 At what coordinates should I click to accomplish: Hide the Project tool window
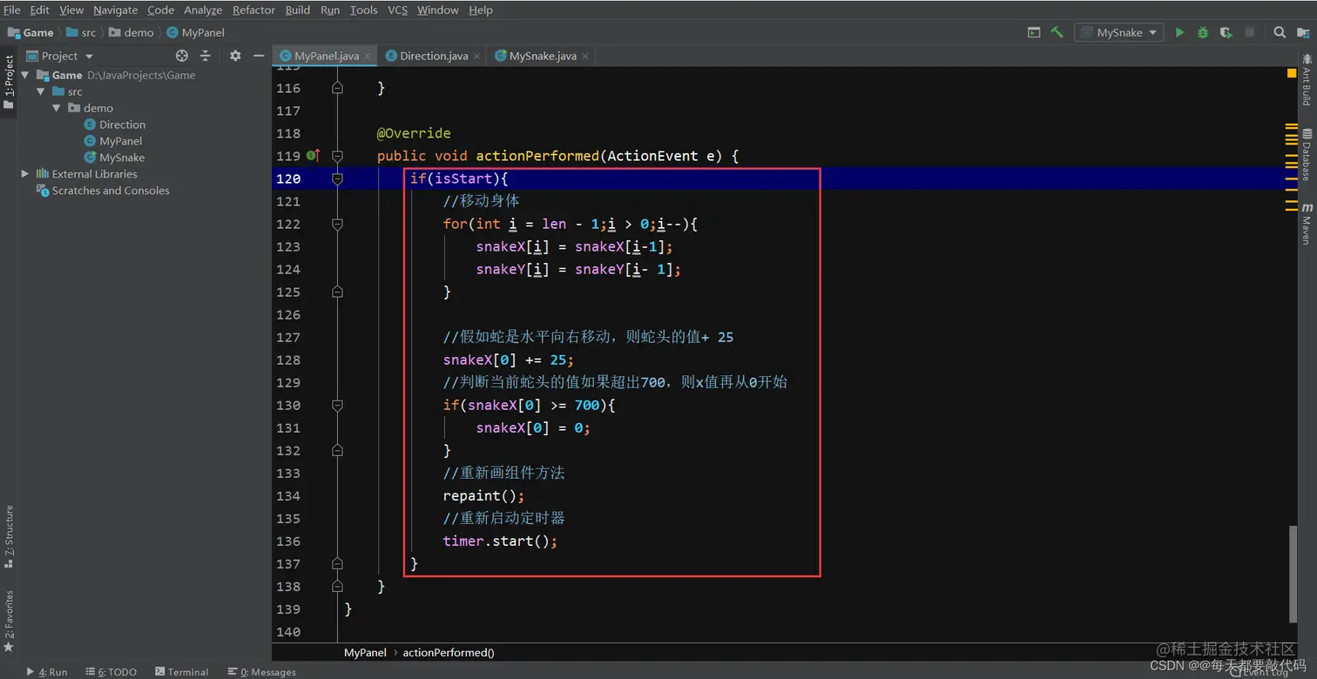point(259,56)
